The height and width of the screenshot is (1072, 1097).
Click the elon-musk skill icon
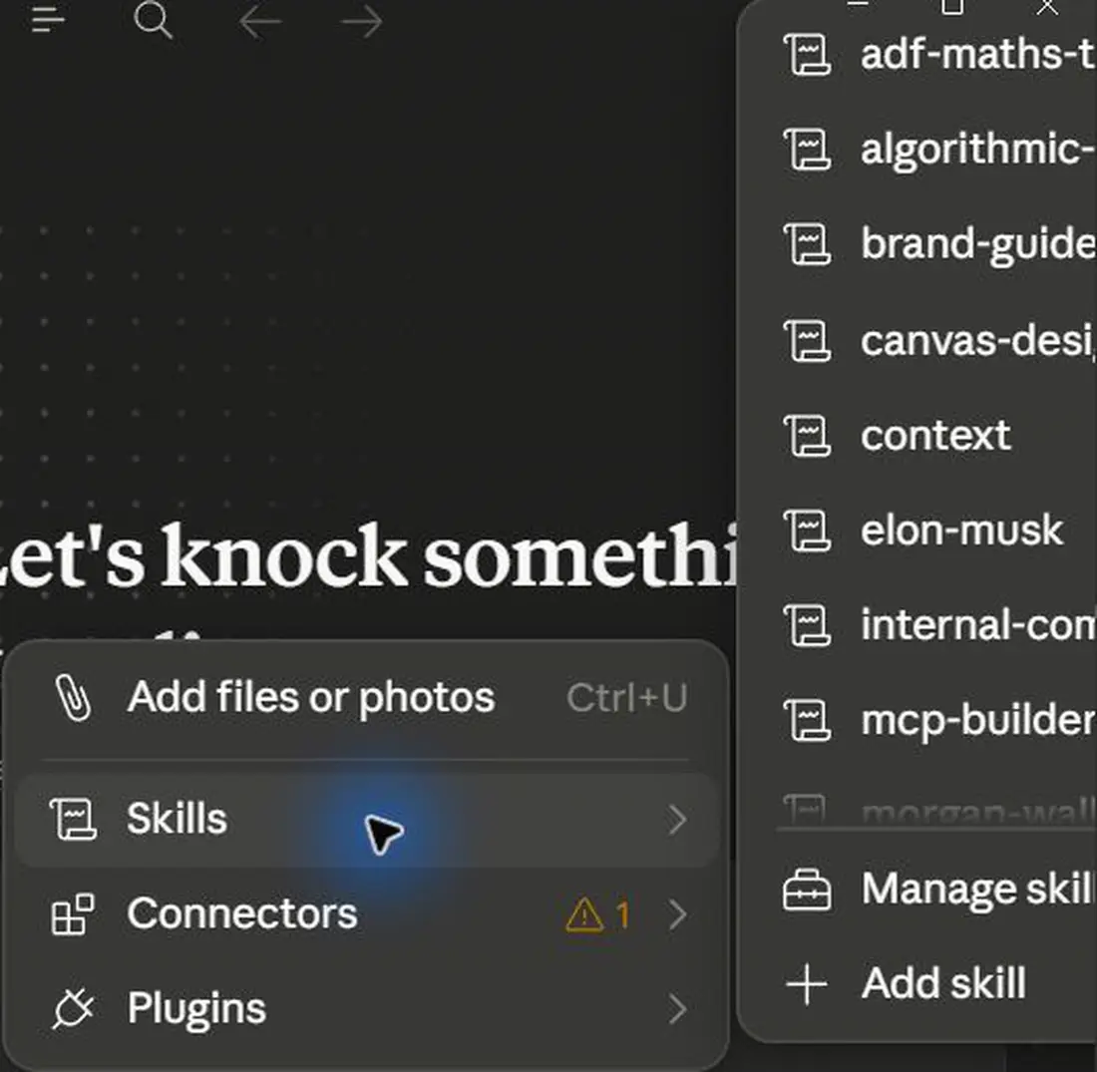click(808, 532)
